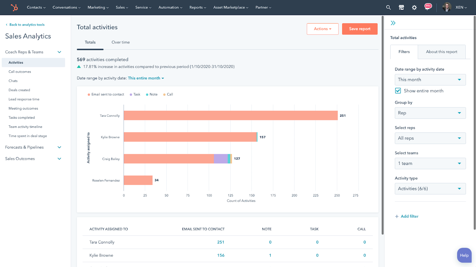Collapse the right panel with double chevron
Screen dimensions: 476x267
pyautogui.click(x=393, y=23)
